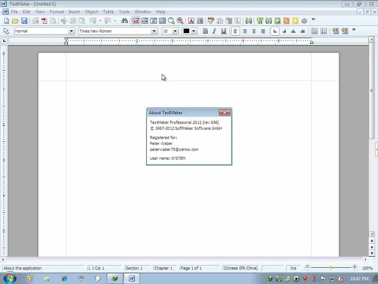Image resolution: width=378 pixels, height=284 pixels.
Task: Print the document using the printer icon
Action: coord(35,21)
